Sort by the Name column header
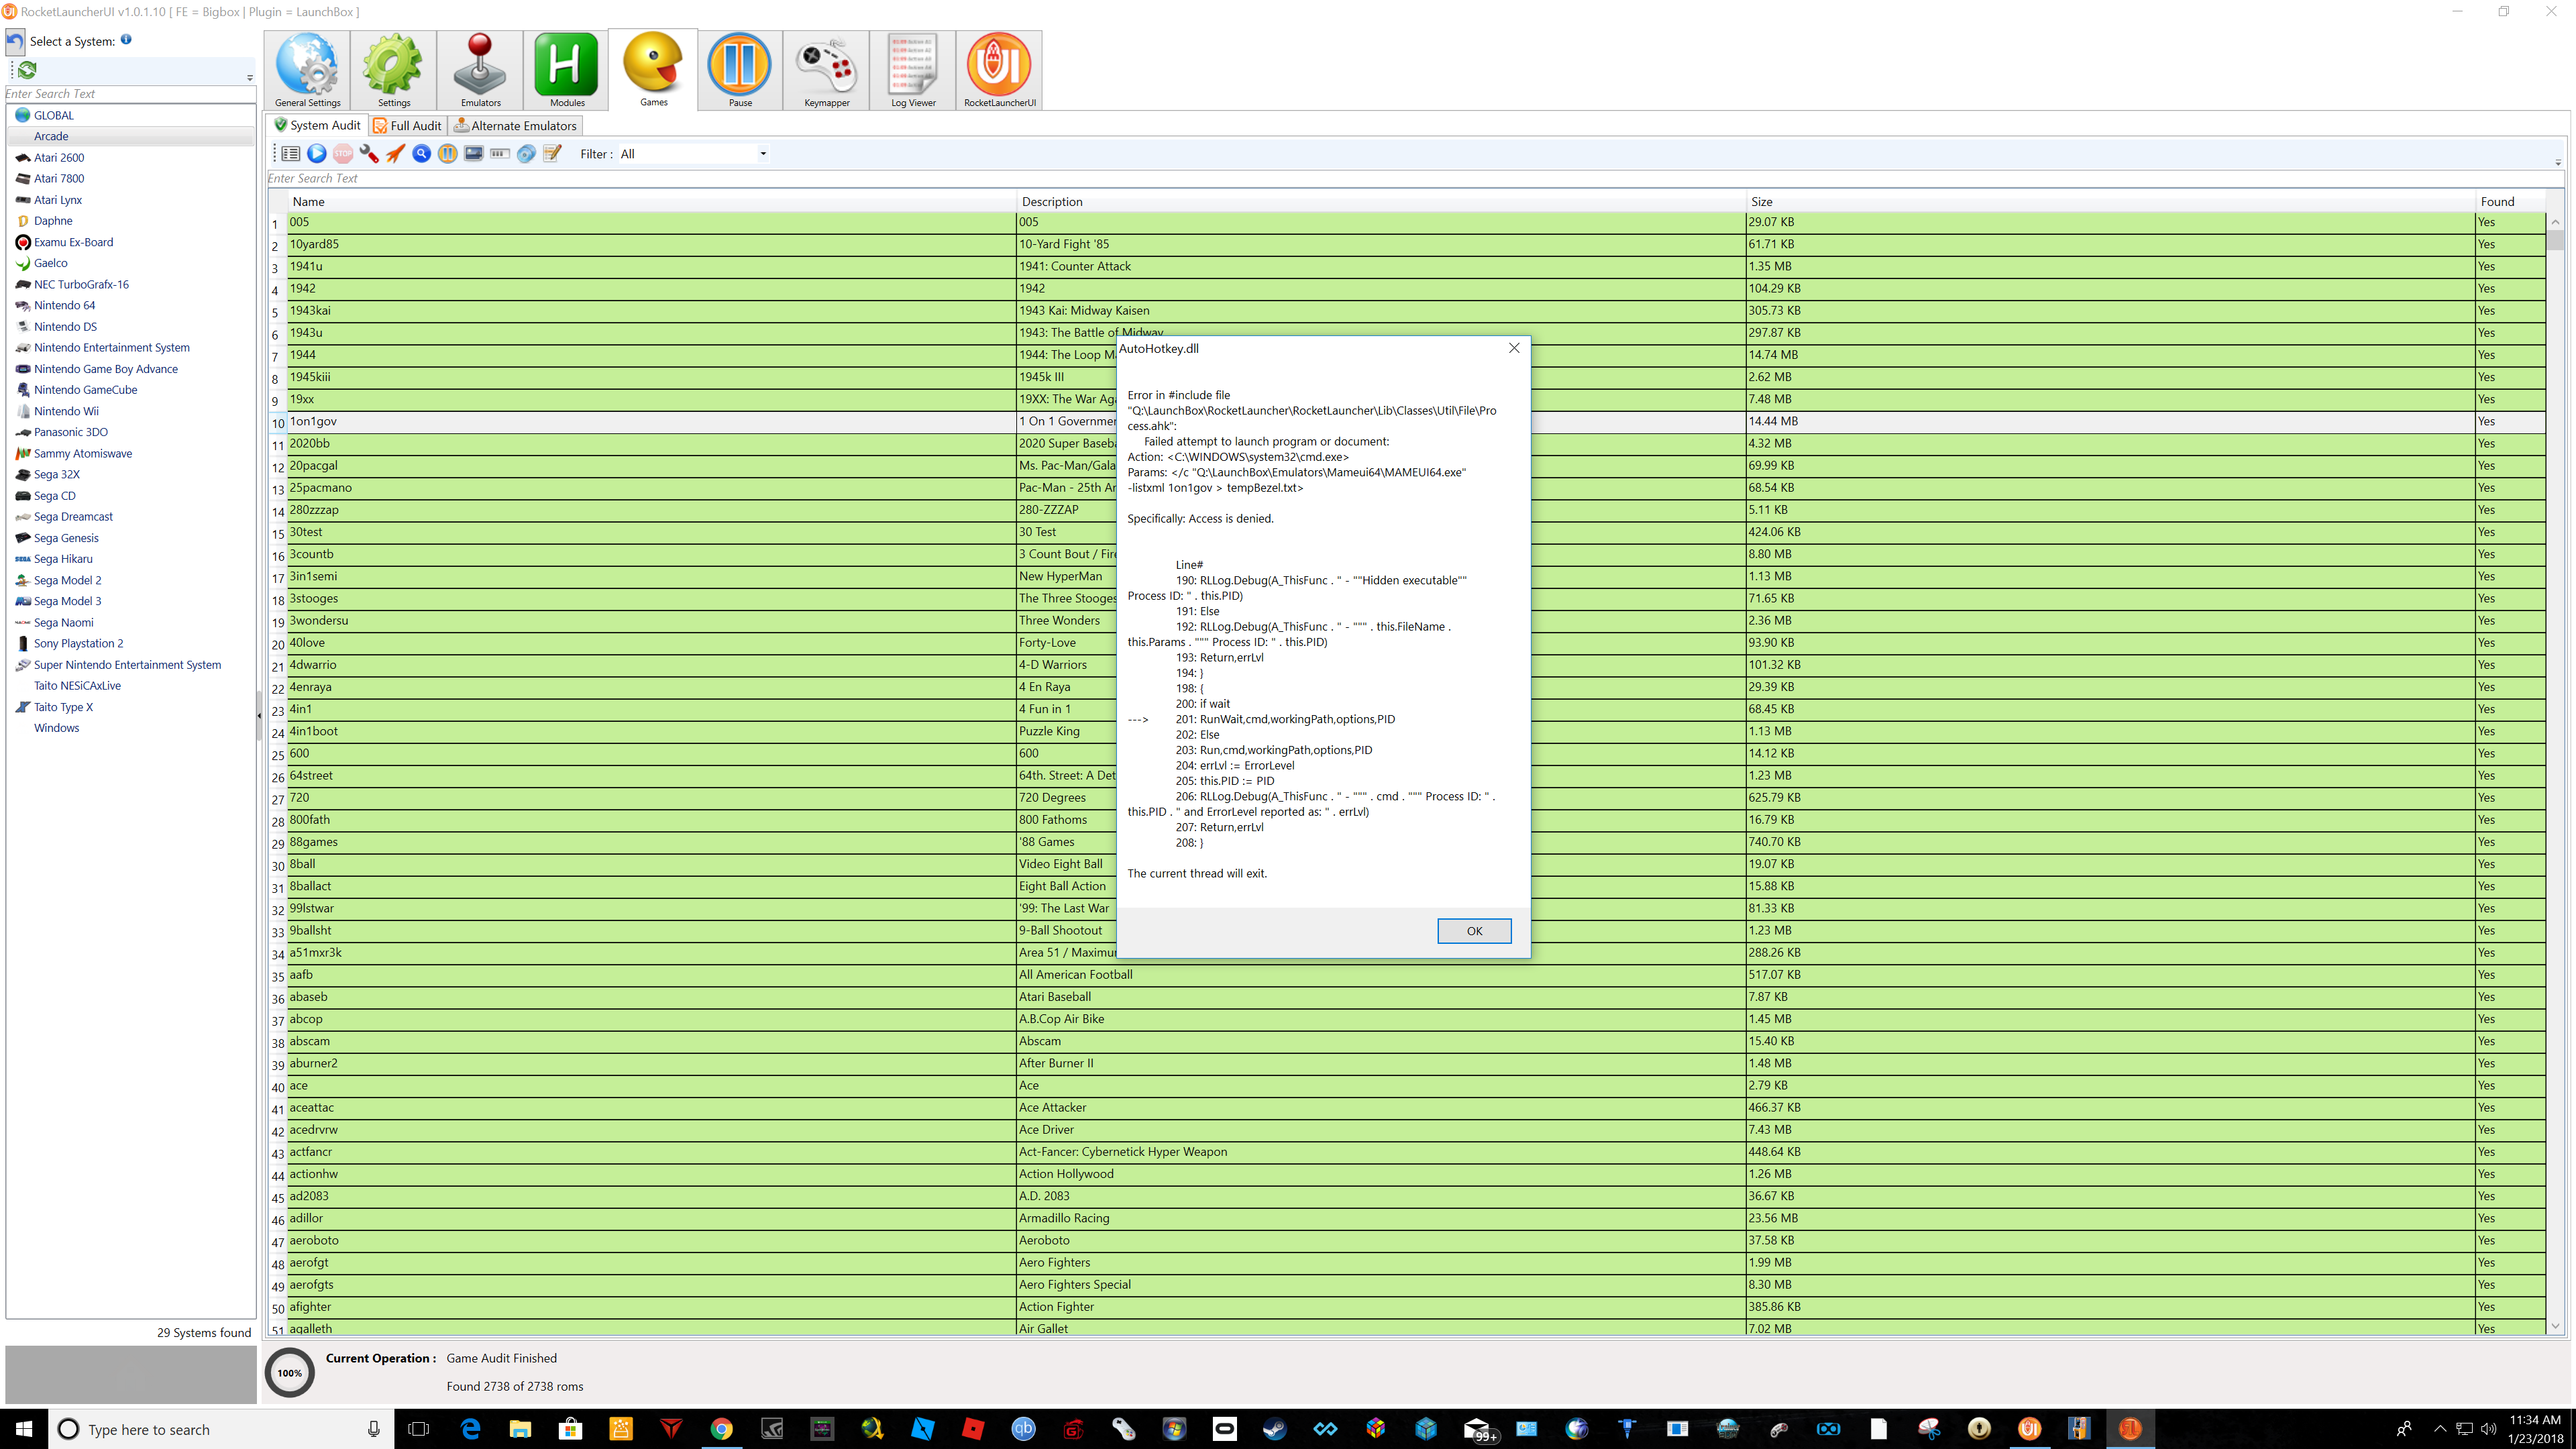Screen dimensions: 2576x1449 (652, 201)
